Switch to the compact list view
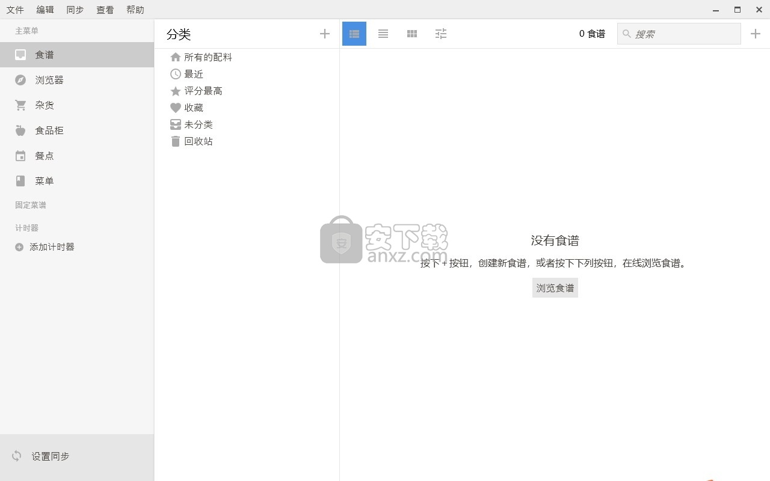The width and height of the screenshot is (770, 481). point(383,34)
